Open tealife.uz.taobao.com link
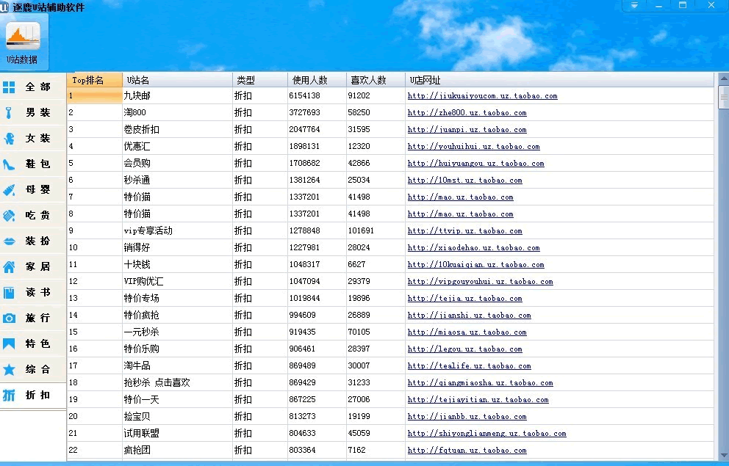 click(470, 365)
